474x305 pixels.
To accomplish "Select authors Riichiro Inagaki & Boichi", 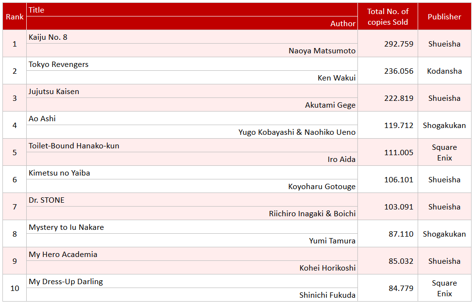I will point(312,213).
